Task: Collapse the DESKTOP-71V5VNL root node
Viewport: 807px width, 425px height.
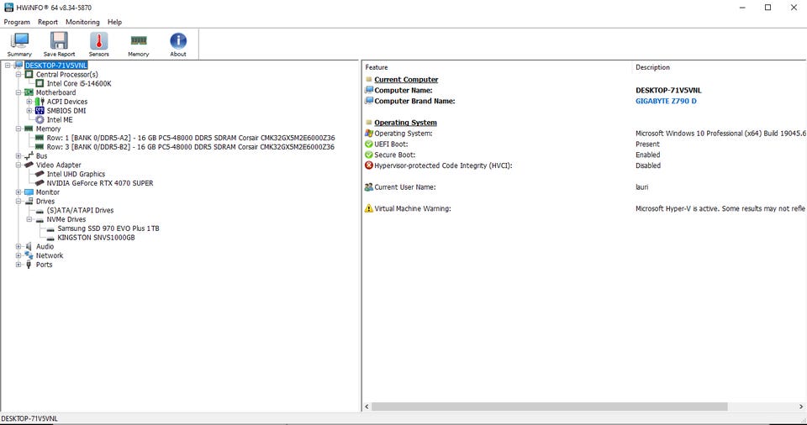Action: point(8,66)
